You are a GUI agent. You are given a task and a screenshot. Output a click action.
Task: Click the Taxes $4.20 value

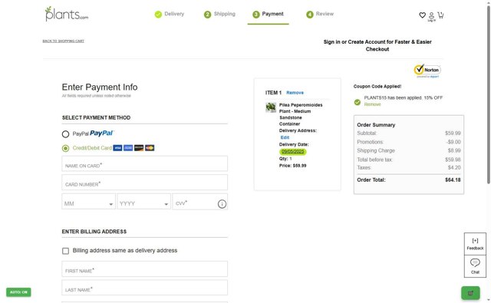click(454, 168)
